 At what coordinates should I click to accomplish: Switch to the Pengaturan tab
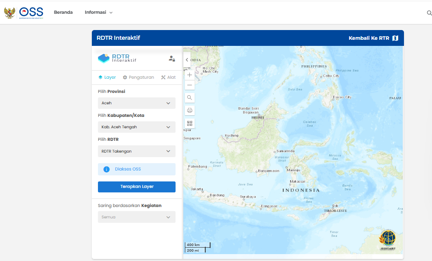(139, 77)
